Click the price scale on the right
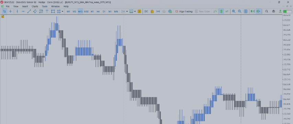293x124 pixels. tap(288, 69)
